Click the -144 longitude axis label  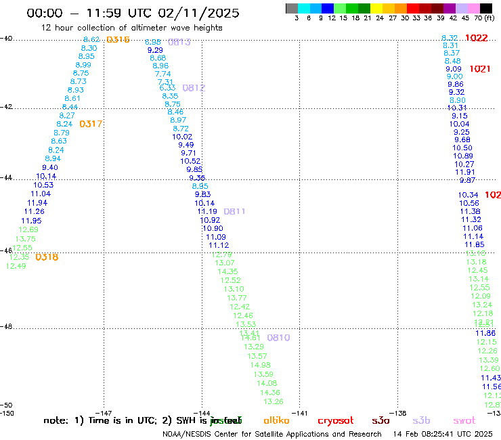coord(202,413)
